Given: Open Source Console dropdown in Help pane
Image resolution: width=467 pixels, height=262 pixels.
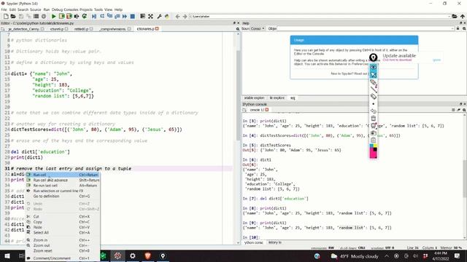Looking at the screenshot, I should (x=258, y=28).
